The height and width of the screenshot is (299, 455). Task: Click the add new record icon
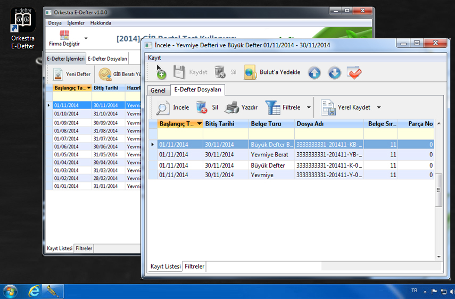point(161,72)
